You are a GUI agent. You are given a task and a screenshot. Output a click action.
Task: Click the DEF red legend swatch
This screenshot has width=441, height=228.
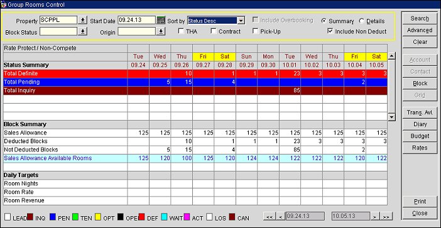(142, 217)
